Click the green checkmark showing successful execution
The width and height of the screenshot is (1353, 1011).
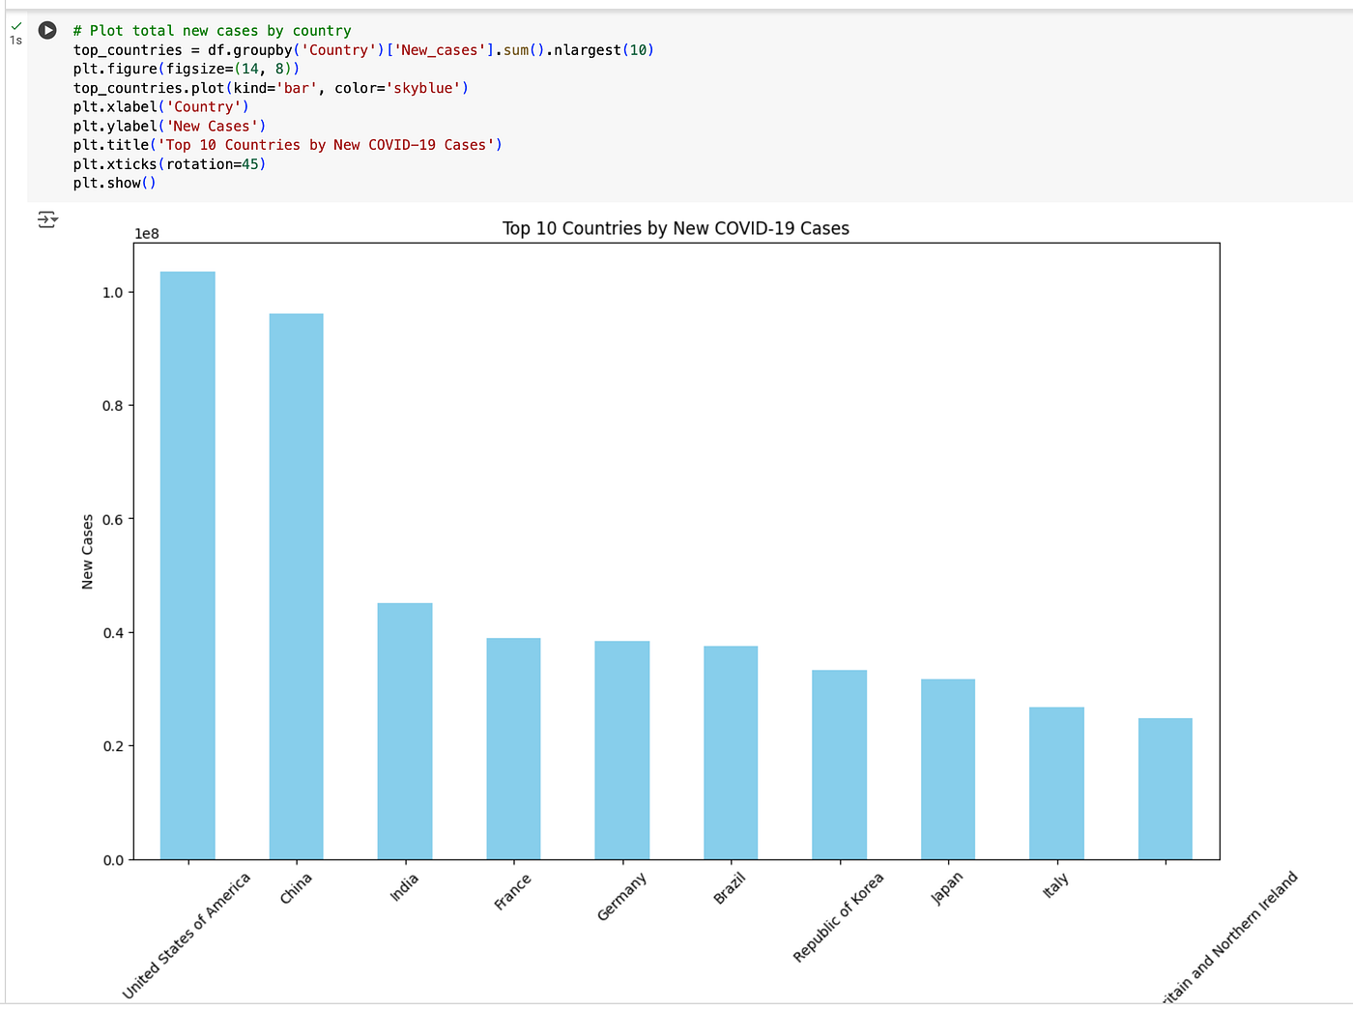pyautogui.click(x=15, y=25)
